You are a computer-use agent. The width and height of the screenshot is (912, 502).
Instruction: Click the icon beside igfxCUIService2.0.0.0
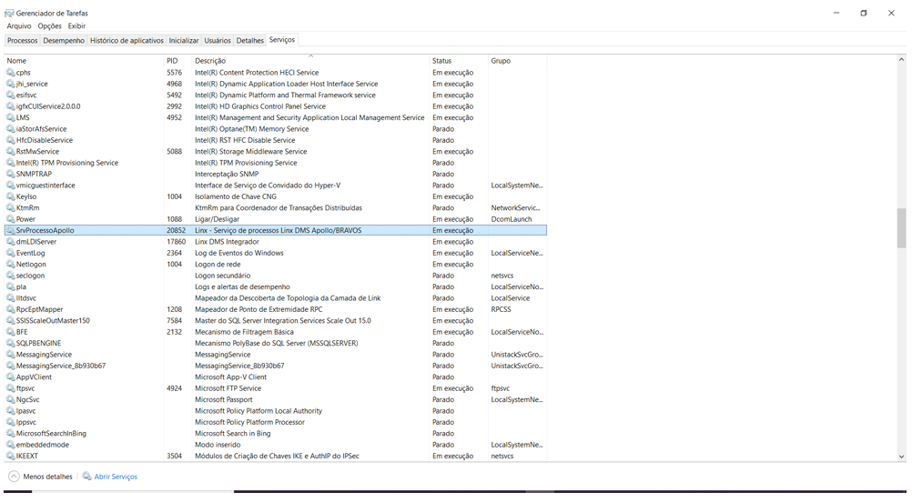11,106
